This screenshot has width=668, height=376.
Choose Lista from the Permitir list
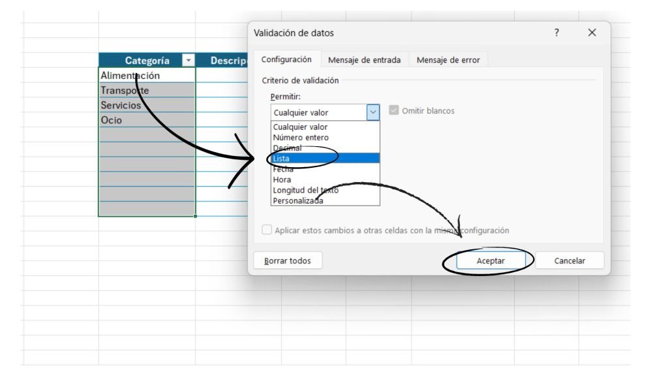pos(325,159)
